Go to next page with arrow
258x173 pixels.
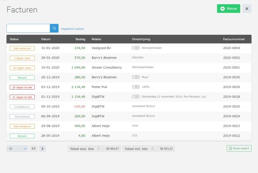point(43,149)
